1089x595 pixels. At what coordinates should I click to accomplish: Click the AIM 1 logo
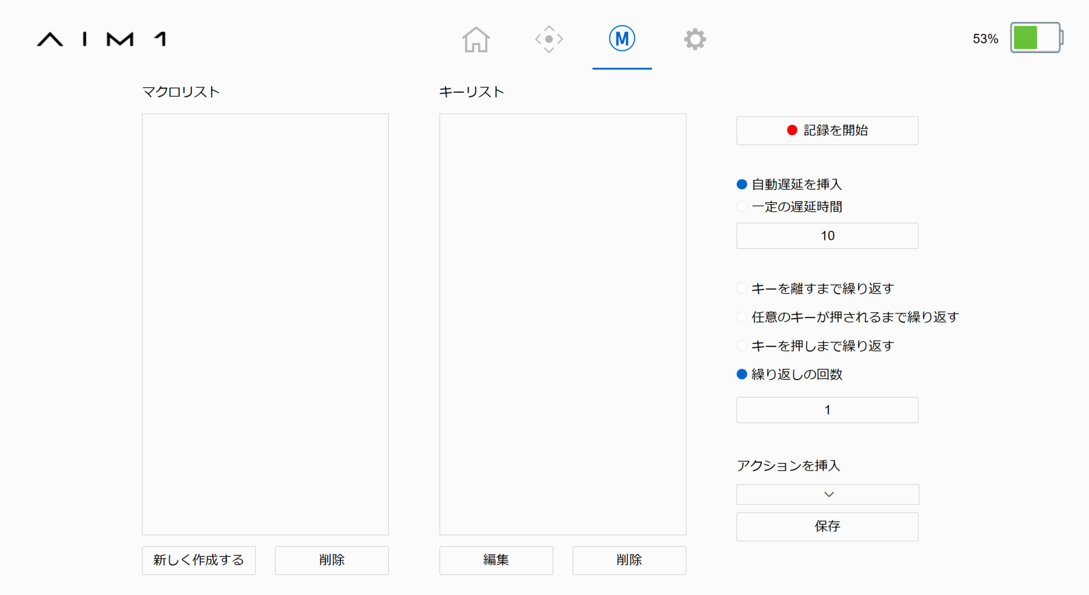pyautogui.click(x=102, y=39)
